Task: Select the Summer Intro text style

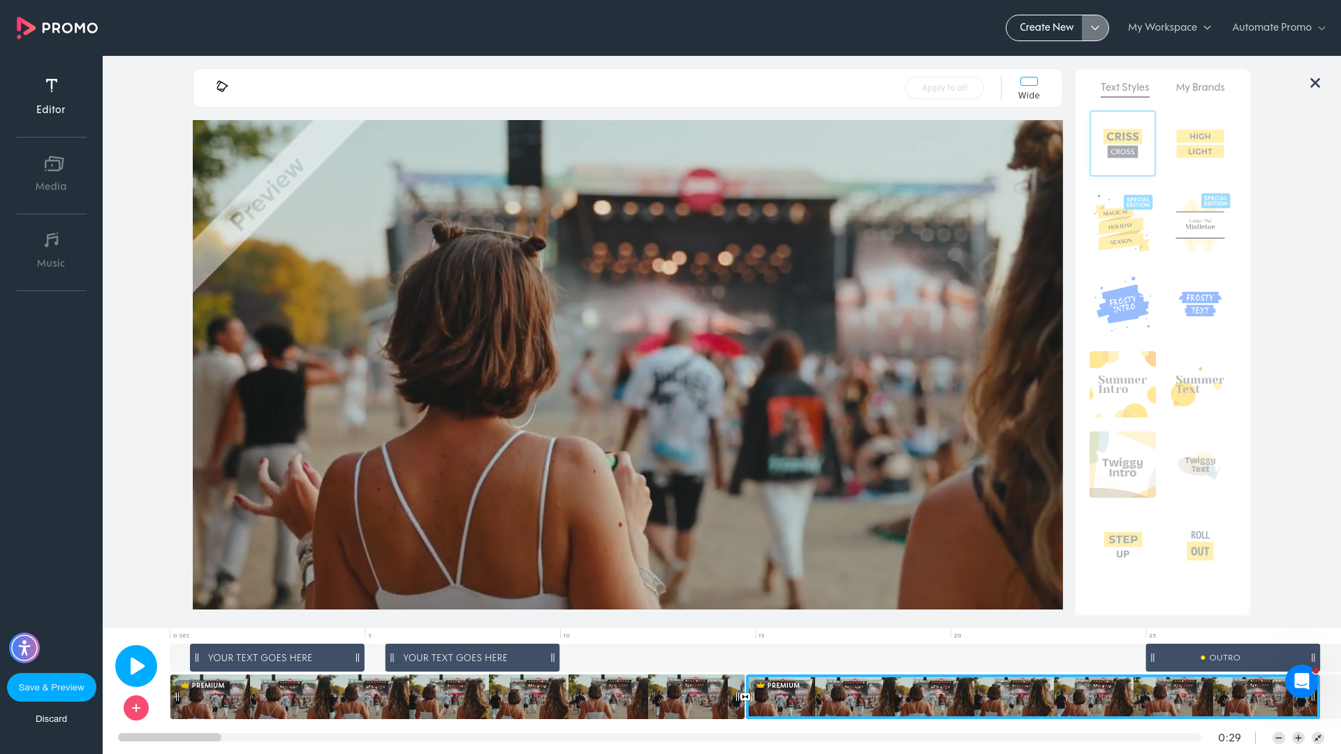Action: coord(1122,384)
